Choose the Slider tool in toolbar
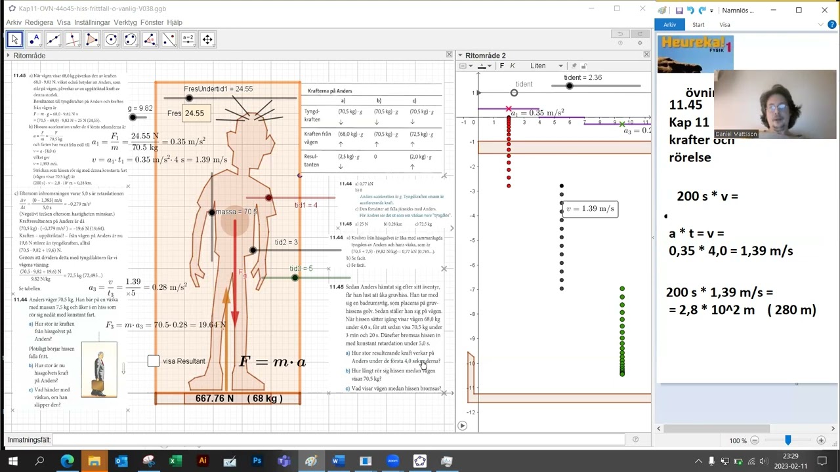The height and width of the screenshot is (472, 840). point(188,39)
